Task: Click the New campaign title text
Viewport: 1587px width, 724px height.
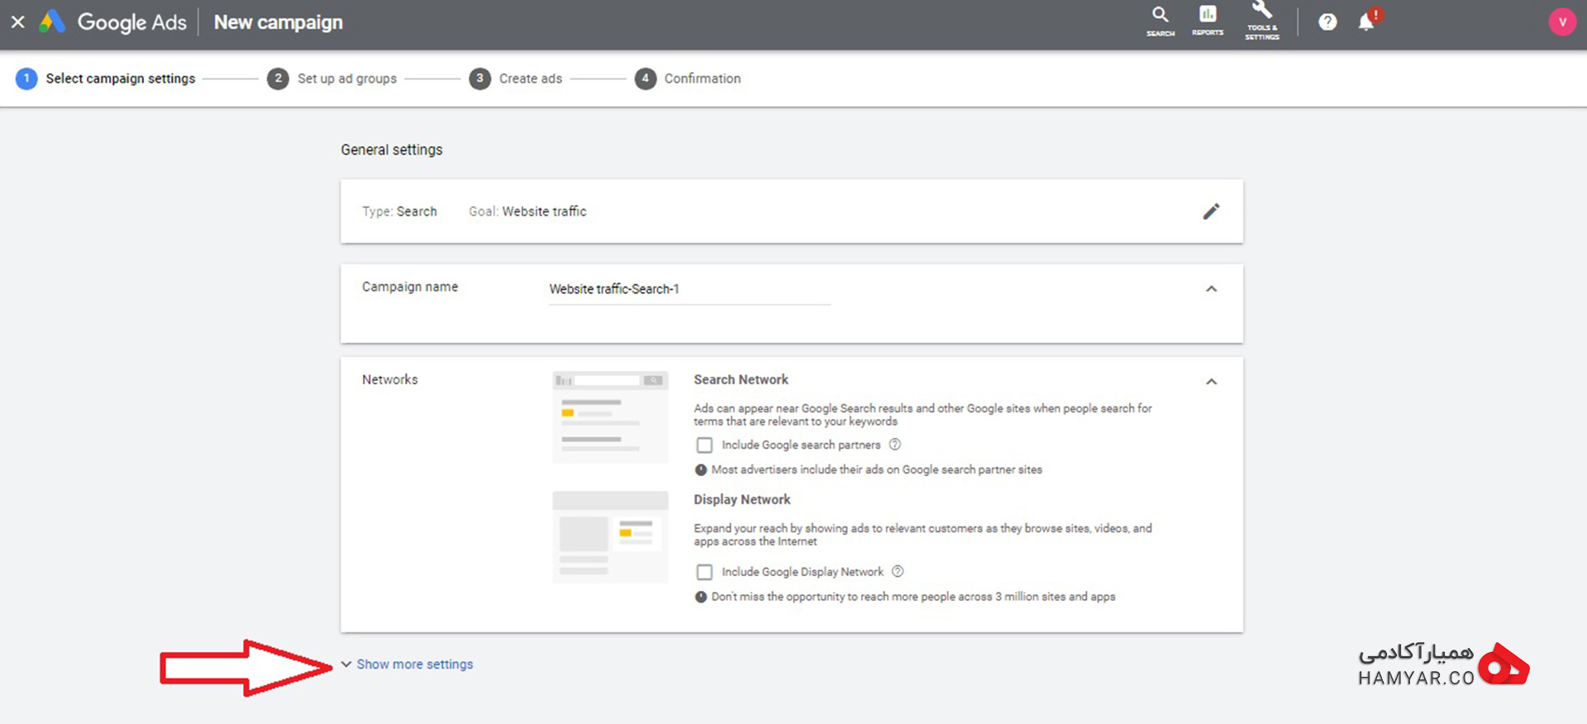Action: tap(279, 22)
